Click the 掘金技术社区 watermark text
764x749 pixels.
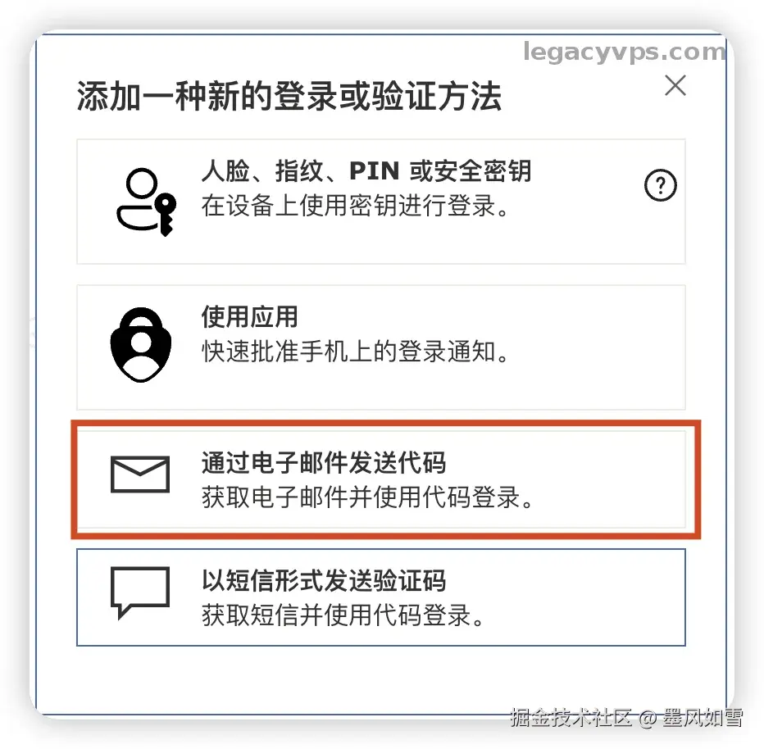(x=571, y=717)
